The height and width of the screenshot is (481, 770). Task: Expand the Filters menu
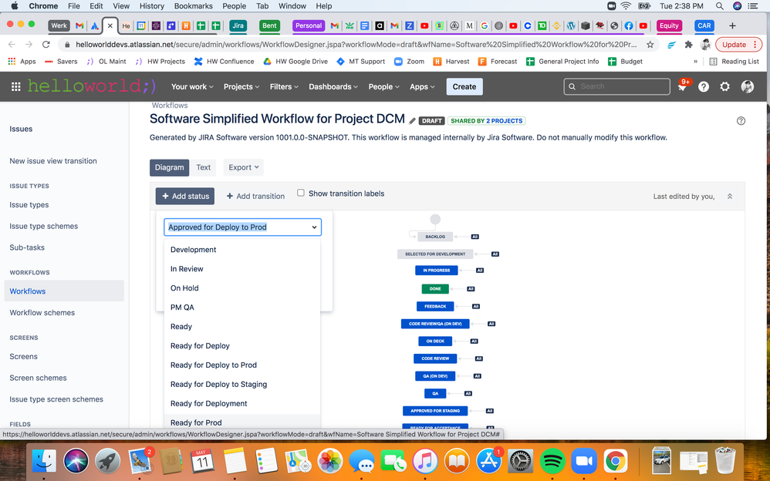click(x=284, y=87)
